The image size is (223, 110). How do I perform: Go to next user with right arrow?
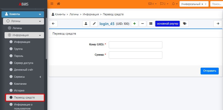[217, 24]
